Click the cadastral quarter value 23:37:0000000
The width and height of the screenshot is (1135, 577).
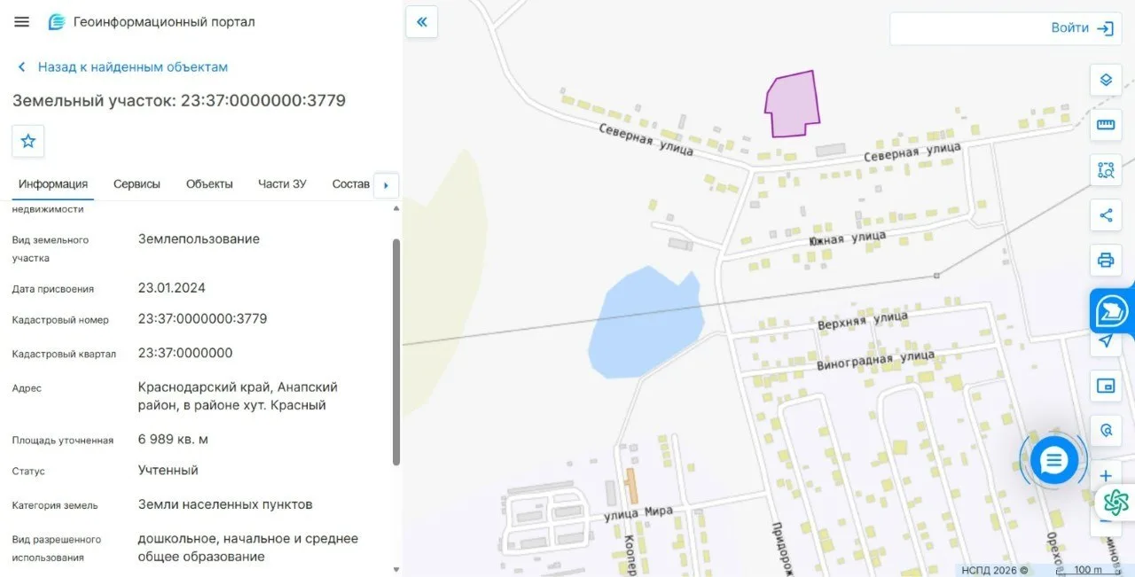pos(185,353)
